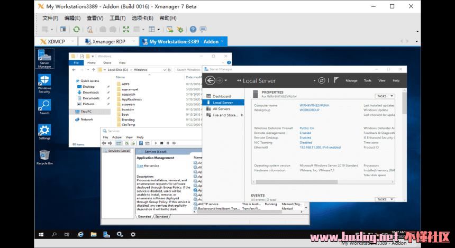Click the WIN-9NTNS2VPUAH computer name link
The width and height of the screenshot is (455, 248).
[x=314, y=106]
